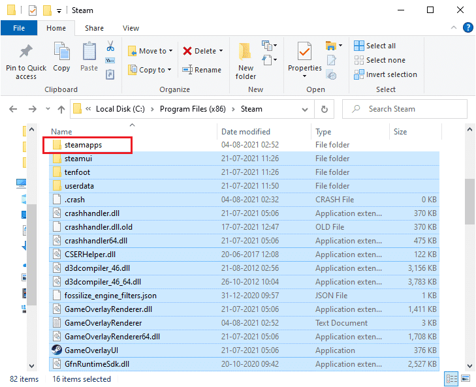Go back with the left arrow
This screenshot has width=476, height=387.
(13, 109)
